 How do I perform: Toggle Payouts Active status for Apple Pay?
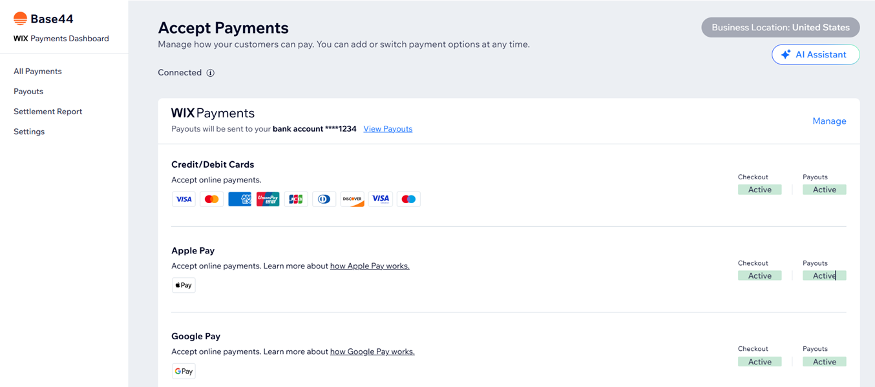click(x=825, y=275)
